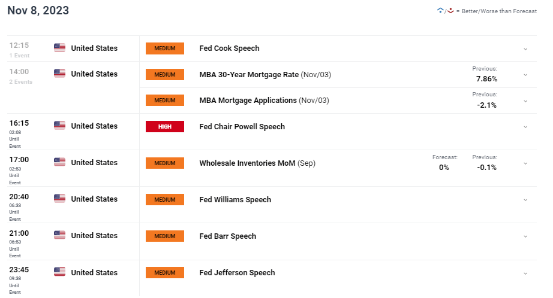Click the US flag for Fed Jefferson Speech
553x298 pixels.
[59, 272]
